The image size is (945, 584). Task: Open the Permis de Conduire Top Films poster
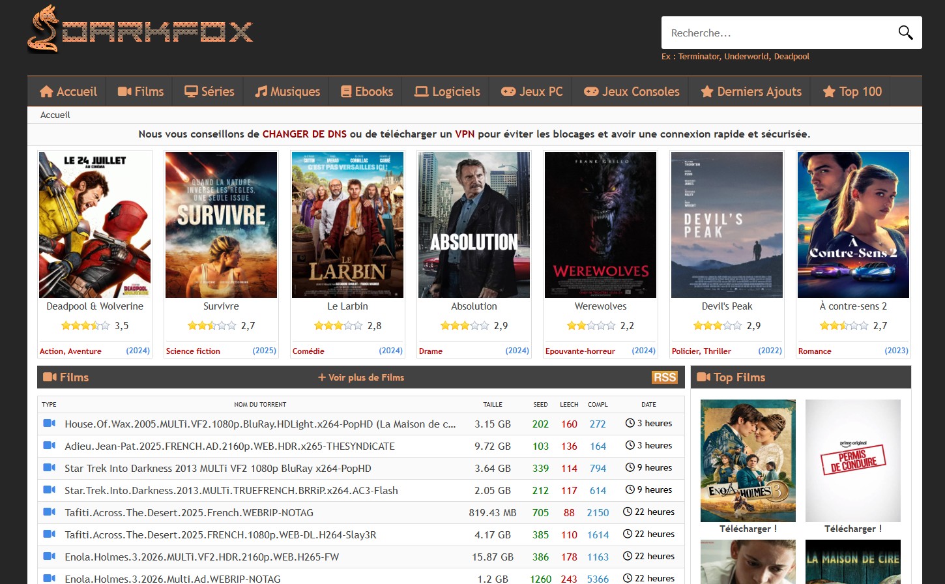coord(853,461)
